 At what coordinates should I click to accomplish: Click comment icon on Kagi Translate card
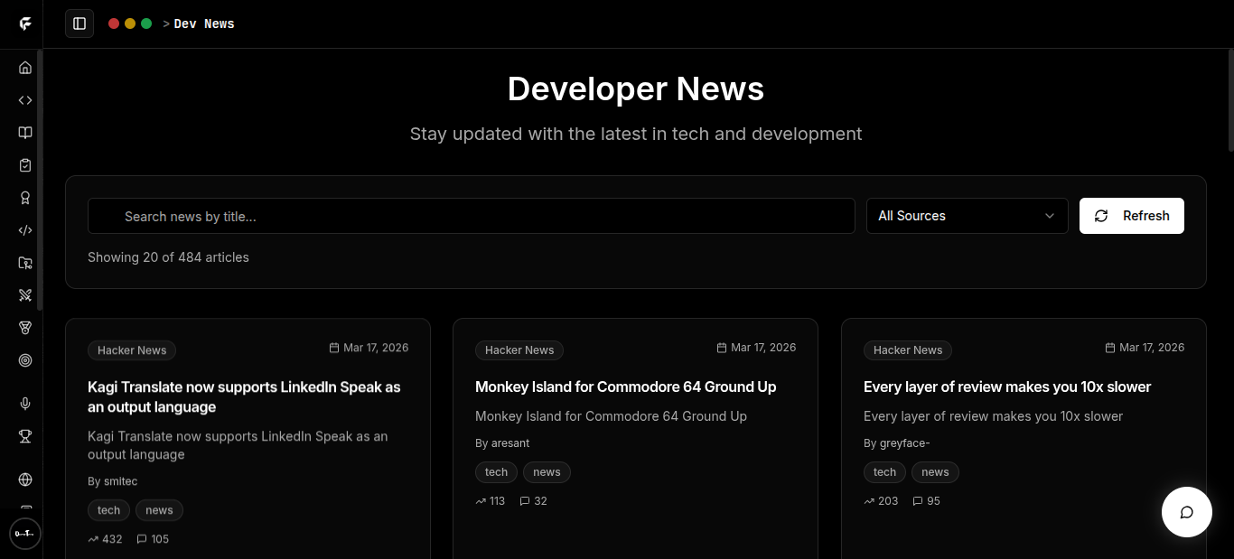tap(142, 539)
